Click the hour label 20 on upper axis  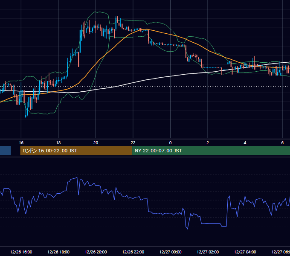pyautogui.click(x=96, y=143)
